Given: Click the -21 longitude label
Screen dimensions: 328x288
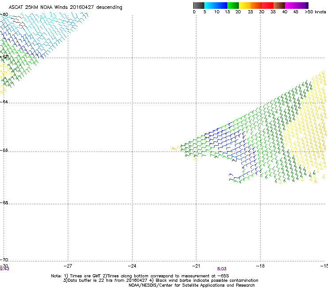Looking at the screenshot, I should 196,266.
